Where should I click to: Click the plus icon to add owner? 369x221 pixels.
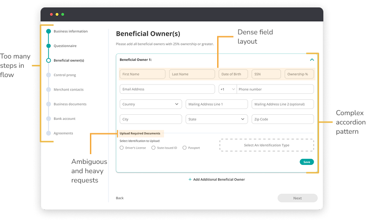190,180
